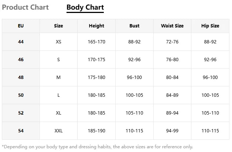The height and width of the screenshot is (152, 232).
Task: Switch to the Product Chart tab
Action: pyautogui.click(x=25, y=7)
